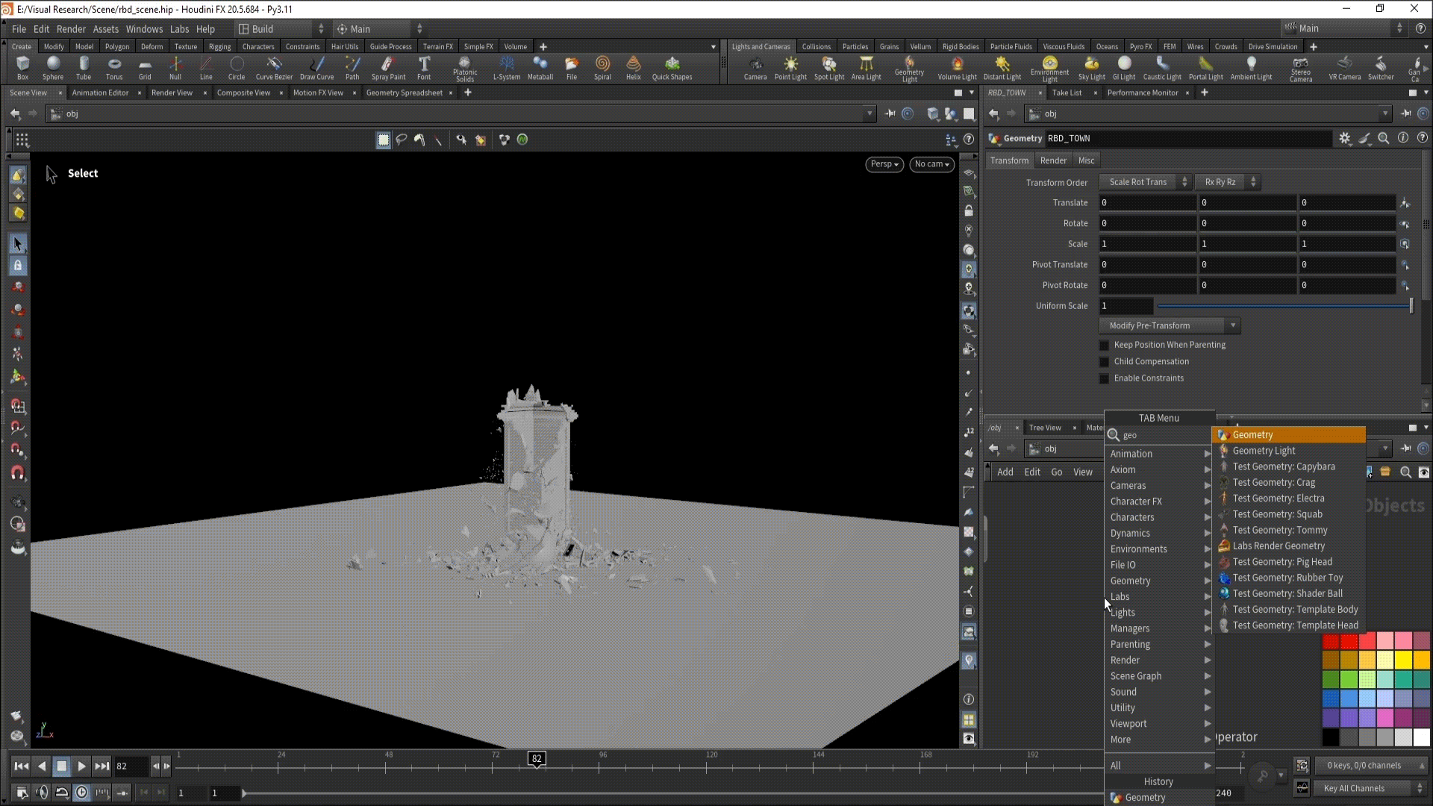Image resolution: width=1433 pixels, height=806 pixels.
Task: Click the Font shelf tool
Action: coord(424,67)
